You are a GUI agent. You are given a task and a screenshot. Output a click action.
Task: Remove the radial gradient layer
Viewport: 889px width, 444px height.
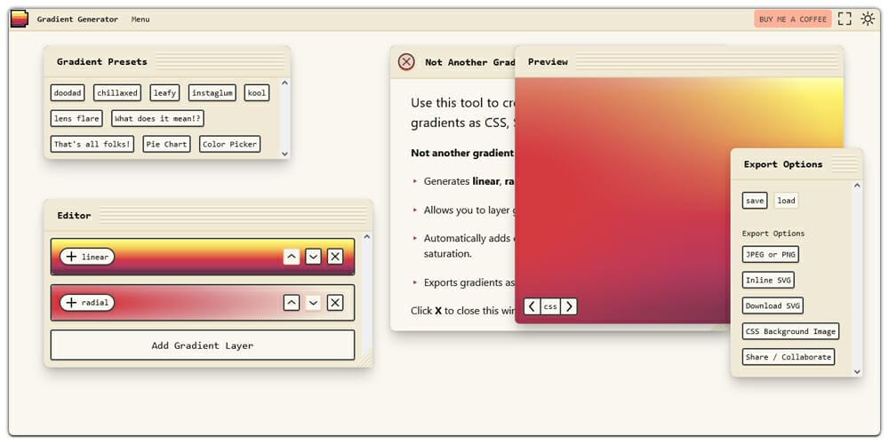(x=335, y=303)
